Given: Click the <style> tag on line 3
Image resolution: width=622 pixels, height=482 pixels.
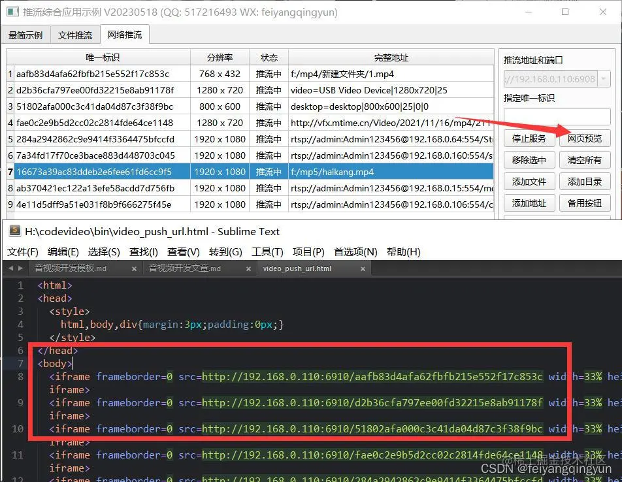Looking at the screenshot, I should coord(69,311).
